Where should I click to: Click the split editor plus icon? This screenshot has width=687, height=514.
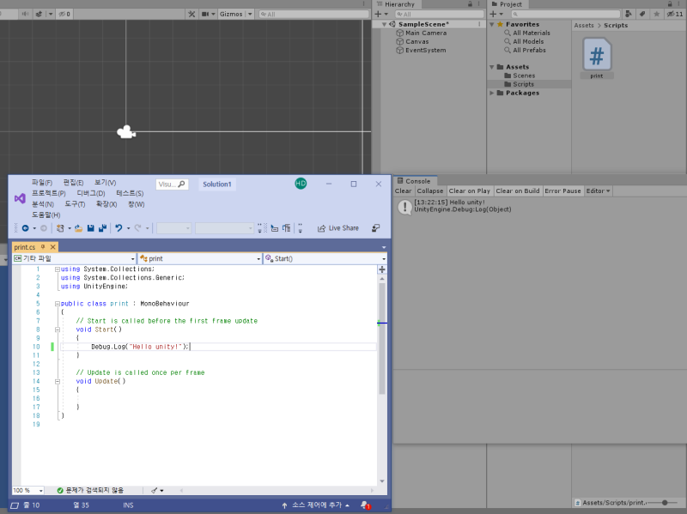(x=382, y=269)
